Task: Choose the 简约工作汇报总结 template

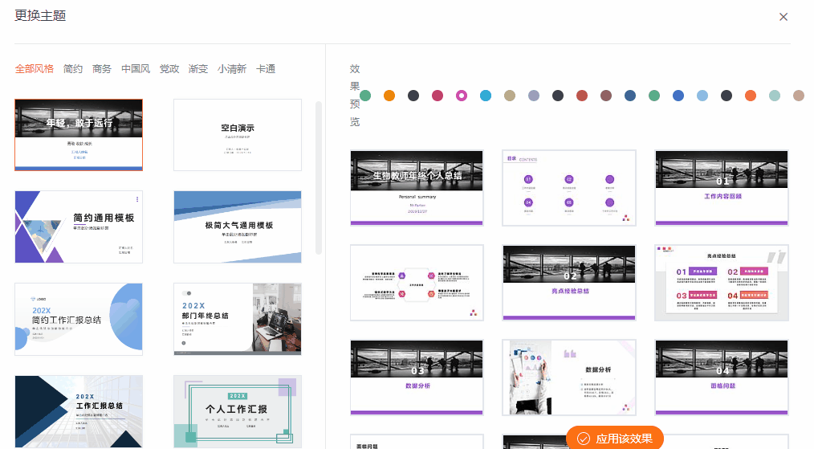Action: [79, 319]
